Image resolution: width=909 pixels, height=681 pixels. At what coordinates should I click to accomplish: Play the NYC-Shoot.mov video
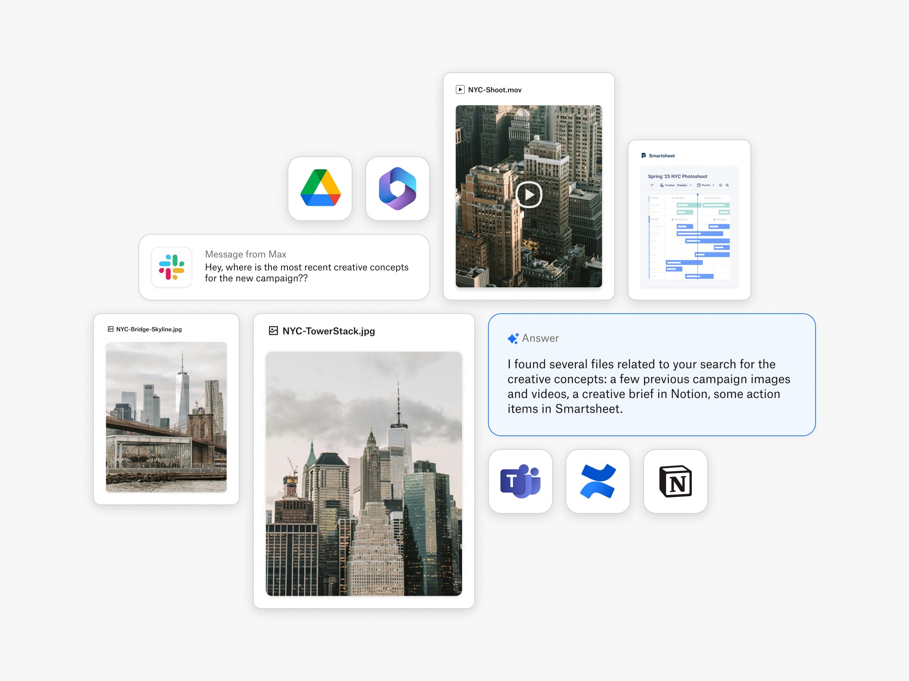point(528,195)
